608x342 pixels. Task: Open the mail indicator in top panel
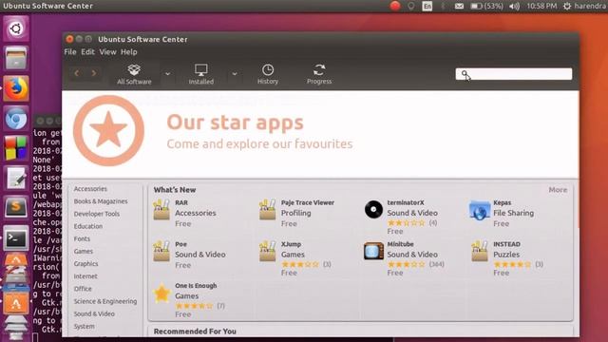459,6
